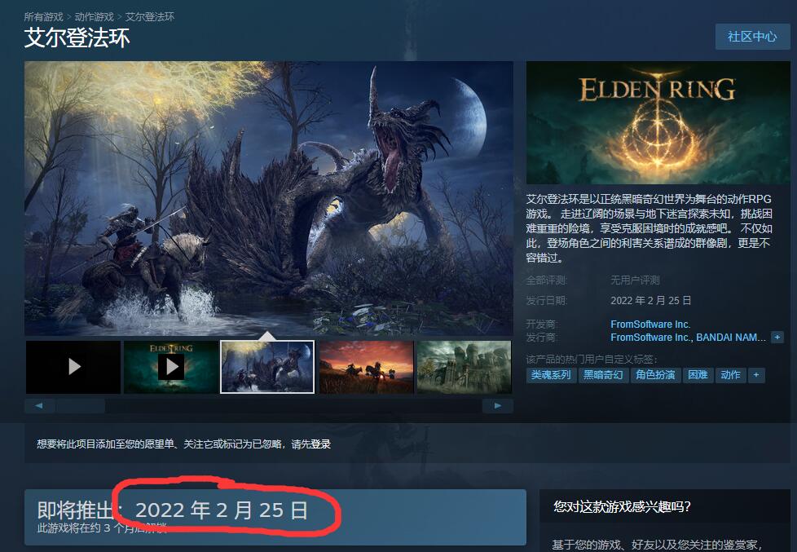Open FromSoftware Inc. developer link
The image size is (797, 552).
click(x=650, y=324)
